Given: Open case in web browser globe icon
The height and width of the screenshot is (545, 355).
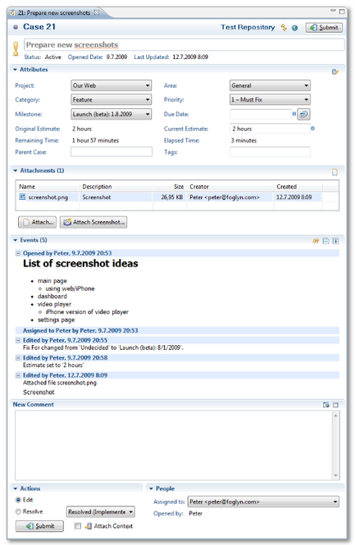Looking at the screenshot, I should coord(294,28).
